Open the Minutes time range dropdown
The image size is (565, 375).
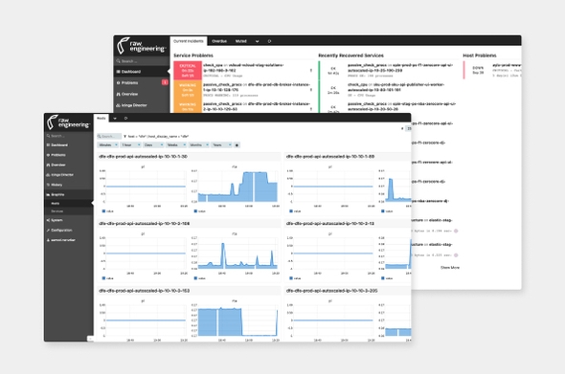pos(108,145)
